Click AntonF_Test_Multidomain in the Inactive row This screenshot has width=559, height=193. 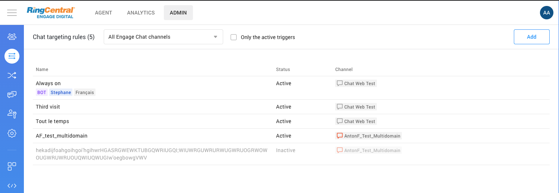372,151
